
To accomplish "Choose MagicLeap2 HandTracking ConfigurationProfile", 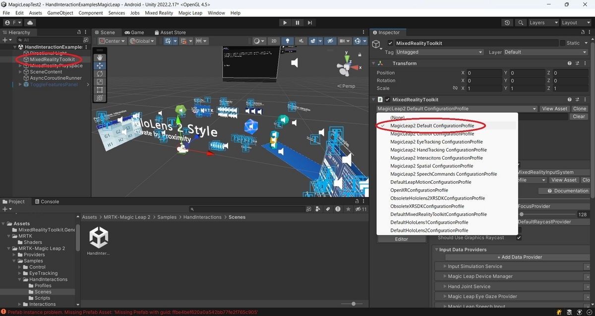I will pos(438,150).
